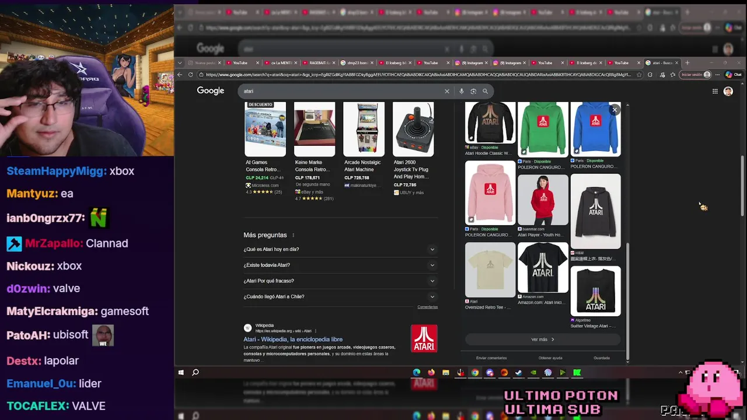Clear the Google search box text
Viewport: 747px width, 420px height.
[x=447, y=91]
